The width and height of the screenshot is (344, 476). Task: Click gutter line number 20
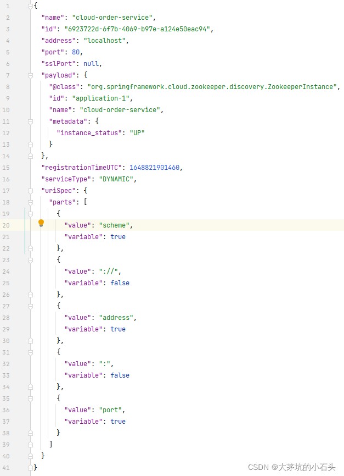(6, 225)
